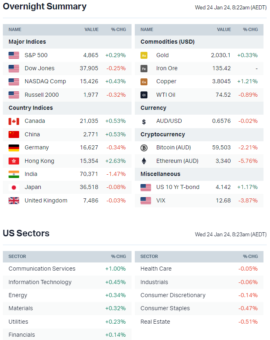This screenshot has width=270, height=340.
Task: Open the NASDAQ Comp link
Action: (x=45, y=81)
